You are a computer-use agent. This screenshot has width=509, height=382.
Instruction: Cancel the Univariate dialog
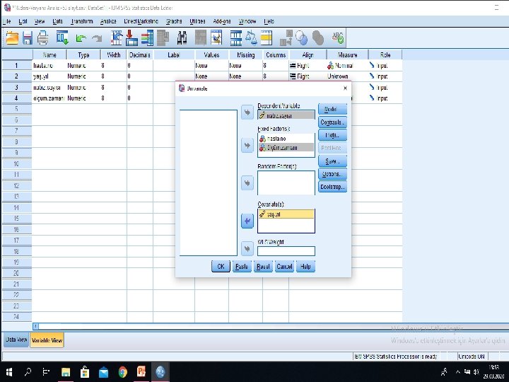pyautogui.click(x=284, y=267)
